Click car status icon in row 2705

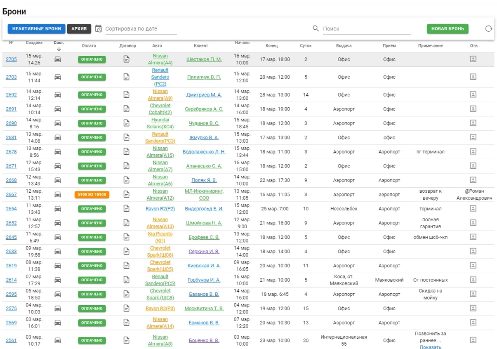[x=58, y=59]
